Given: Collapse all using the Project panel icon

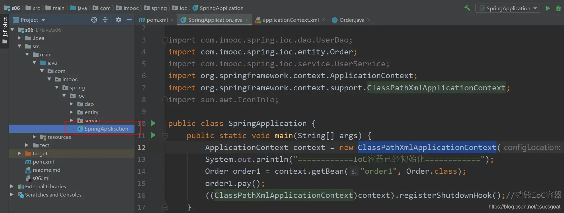Looking at the screenshot, I should [x=105, y=20].
